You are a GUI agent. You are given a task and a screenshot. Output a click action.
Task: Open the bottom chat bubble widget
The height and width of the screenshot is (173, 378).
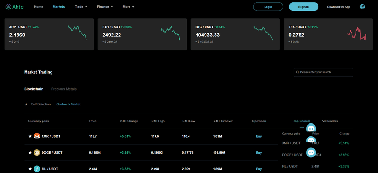tap(311, 153)
